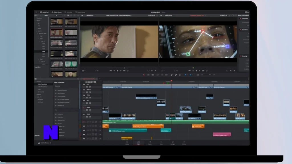This screenshot has width=292, height=164.
Task: Select the red arrow Selection Mode tool
Action: pos(144,75)
